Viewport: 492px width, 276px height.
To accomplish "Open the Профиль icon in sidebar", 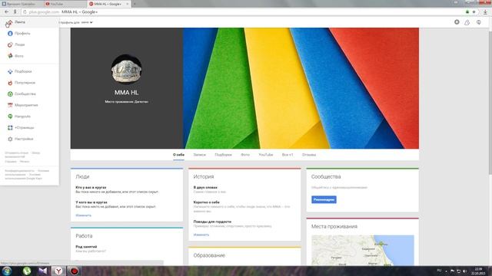I will pos(10,34).
